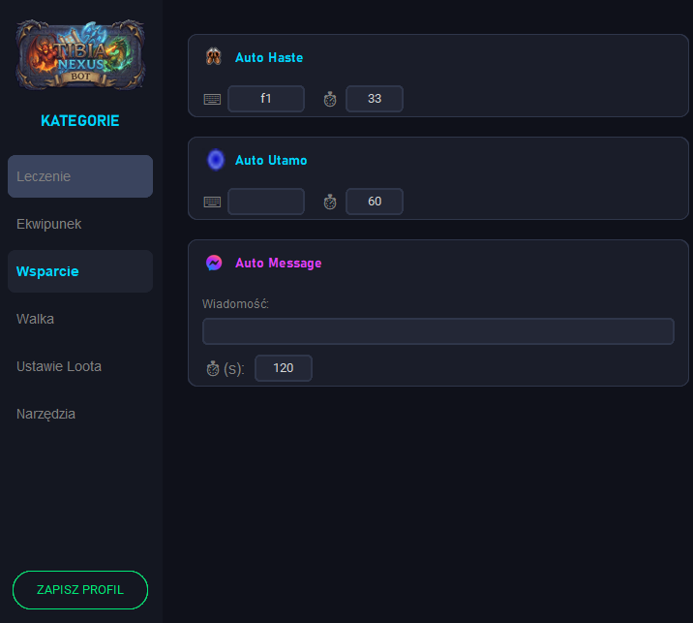Click the keyboard icon in Auto Utamo
Image resolution: width=693 pixels, height=623 pixels.
[212, 202]
